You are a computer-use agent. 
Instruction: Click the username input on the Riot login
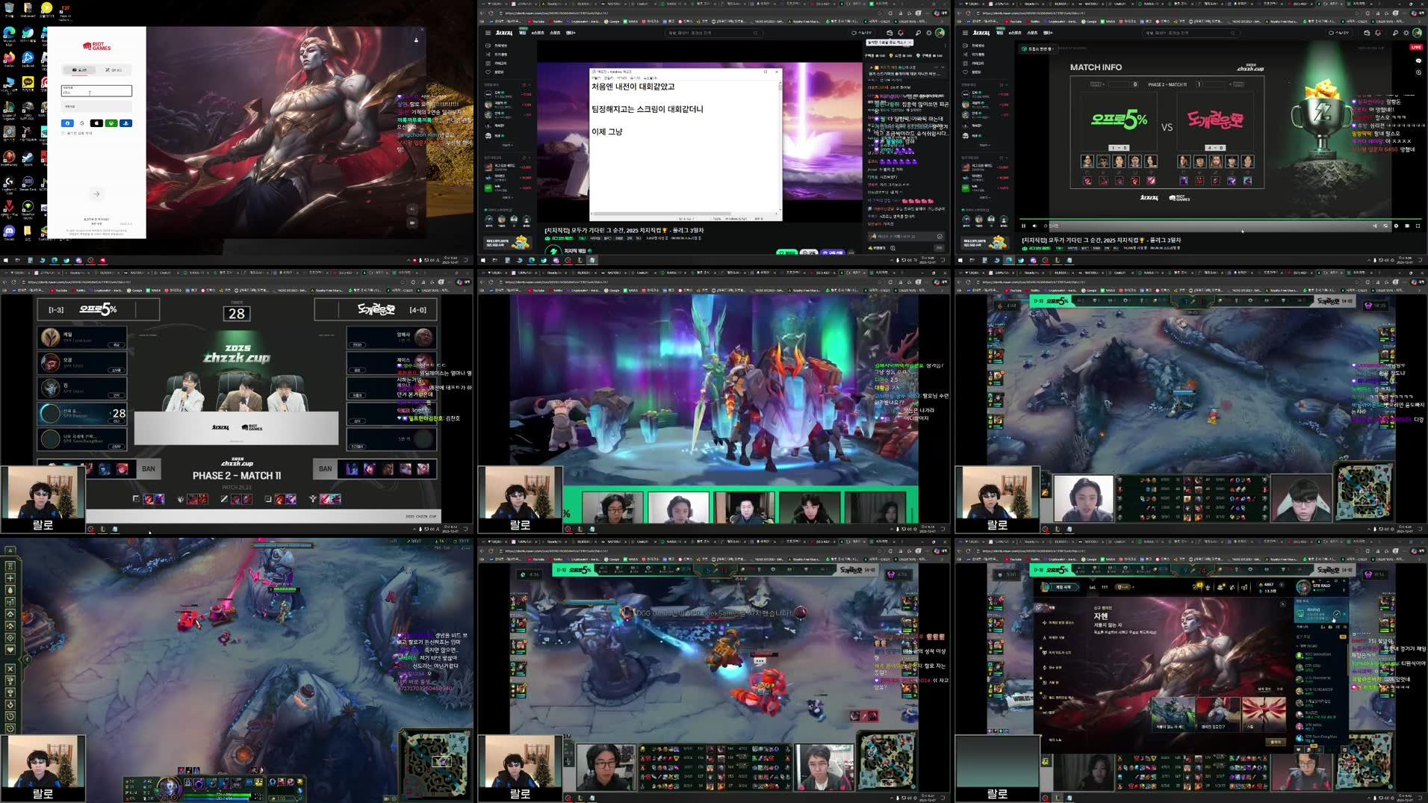tap(97, 90)
